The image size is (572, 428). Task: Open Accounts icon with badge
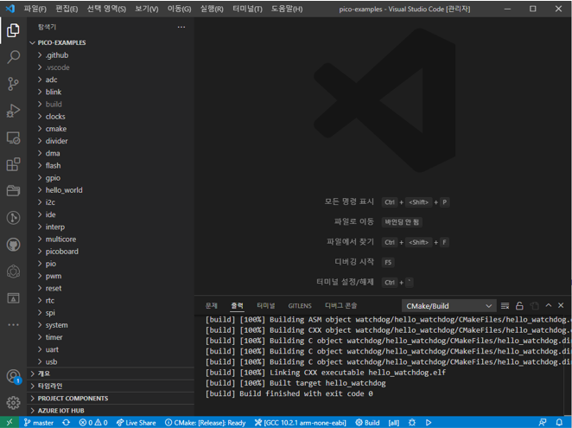point(13,376)
